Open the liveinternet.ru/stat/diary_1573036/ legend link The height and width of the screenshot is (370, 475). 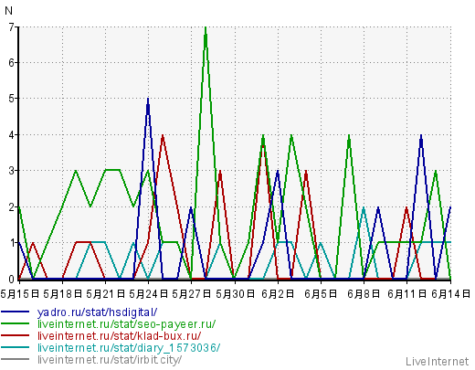click(129, 348)
